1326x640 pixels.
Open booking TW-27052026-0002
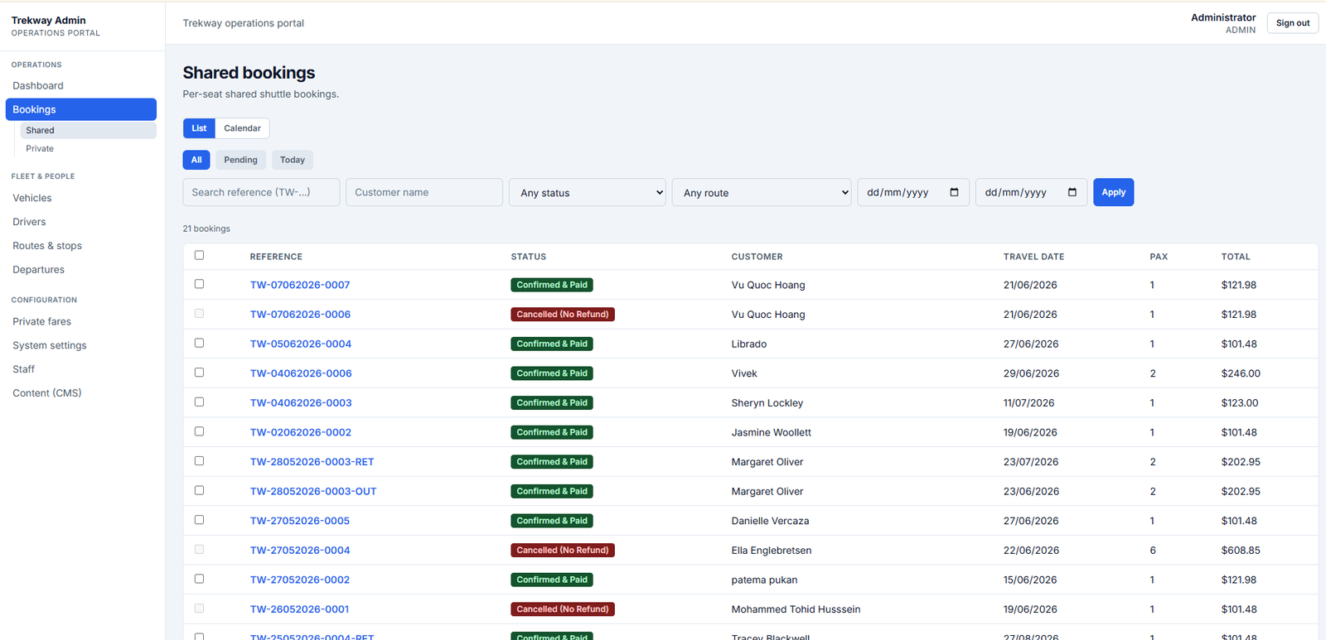coord(300,580)
